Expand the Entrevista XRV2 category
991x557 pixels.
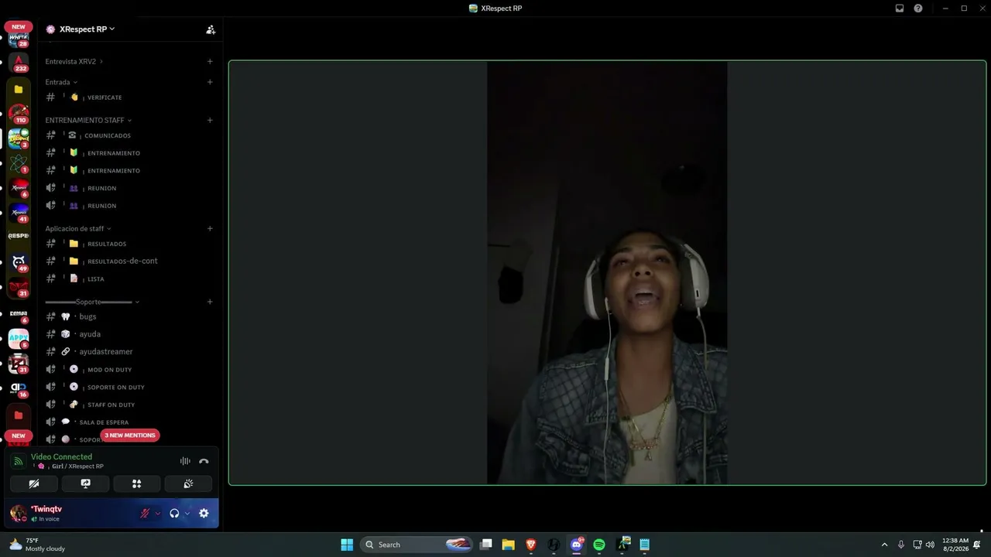74,61
